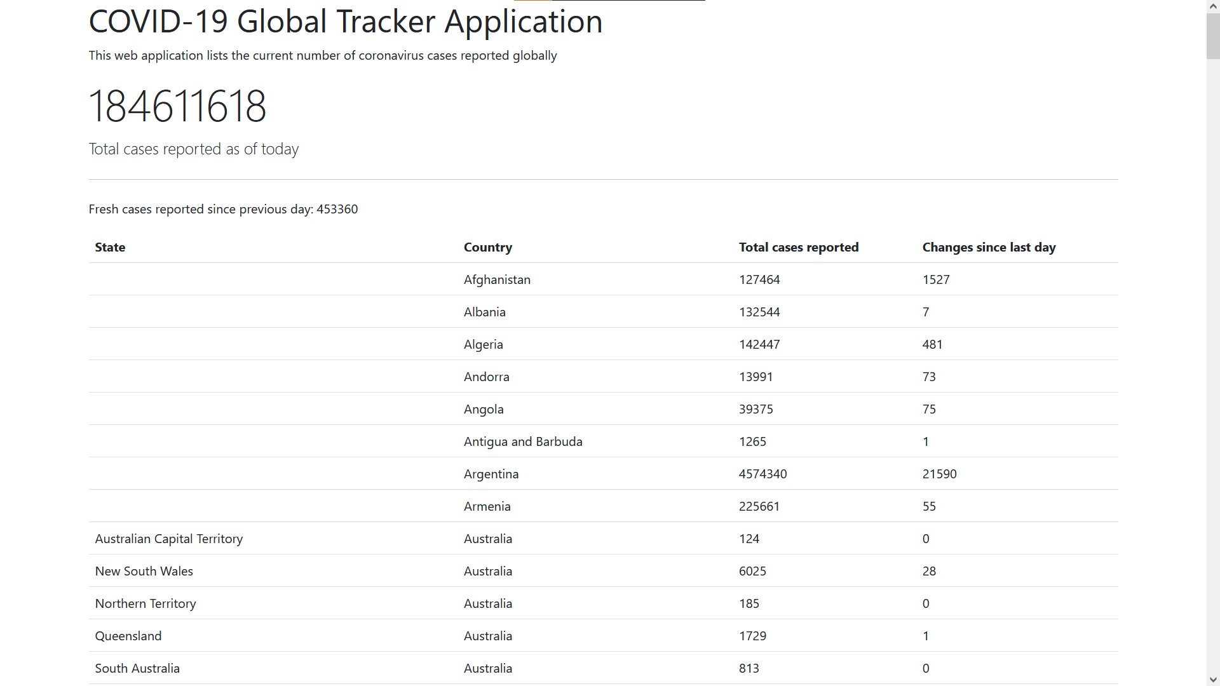Click the Northern Territory state cell
The width and height of the screenshot is (1220, 686).
145,603
